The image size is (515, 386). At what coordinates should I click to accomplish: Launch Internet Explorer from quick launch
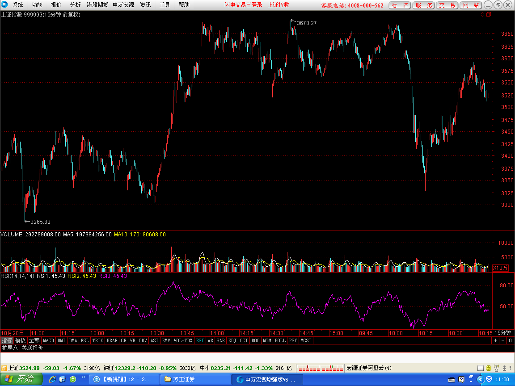pyautogui.click(x=53, y=379)
